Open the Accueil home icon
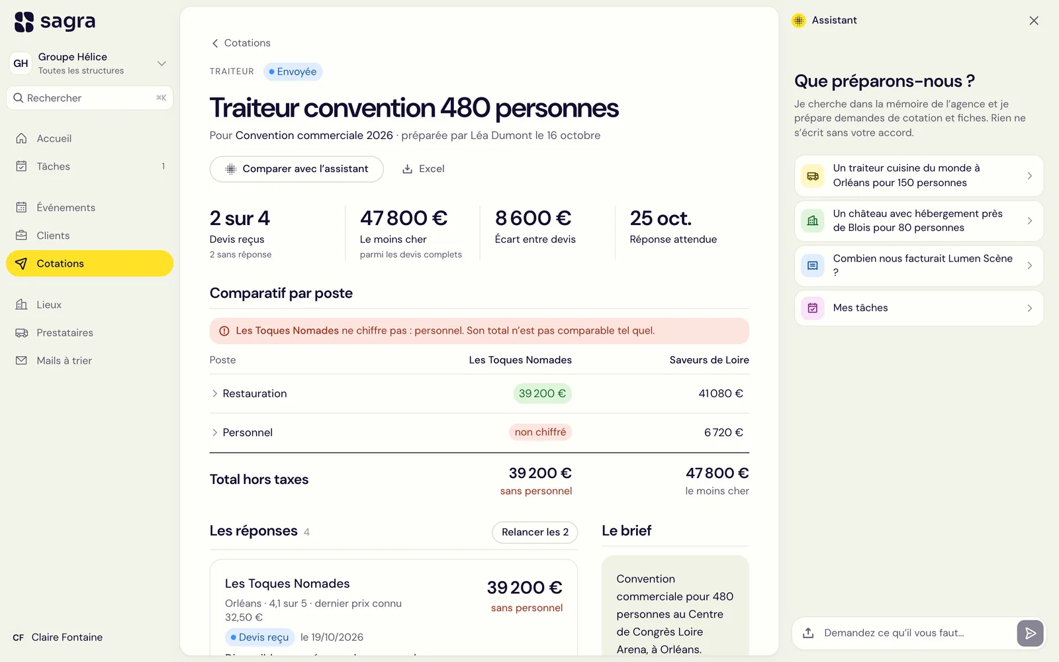This screenshot has width=1059, height=662. [21, 138]
